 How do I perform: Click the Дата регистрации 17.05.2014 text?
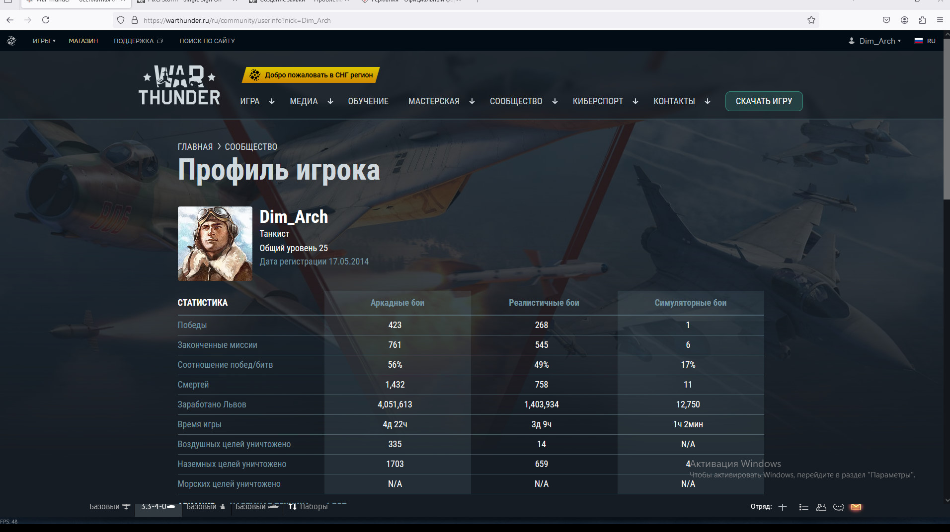314,262
